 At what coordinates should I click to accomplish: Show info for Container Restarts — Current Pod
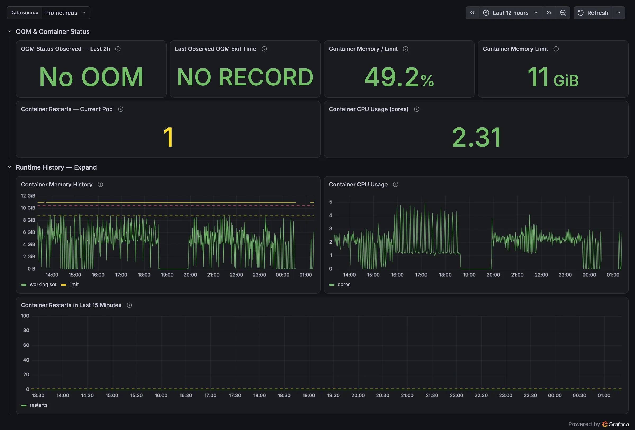(120, 109)
